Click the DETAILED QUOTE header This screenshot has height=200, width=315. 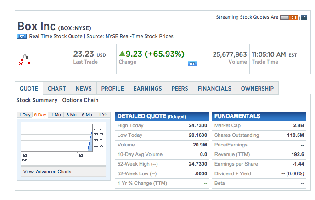162,116
